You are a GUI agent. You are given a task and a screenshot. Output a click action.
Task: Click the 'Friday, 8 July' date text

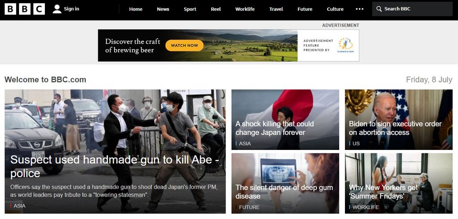(429, 80)
